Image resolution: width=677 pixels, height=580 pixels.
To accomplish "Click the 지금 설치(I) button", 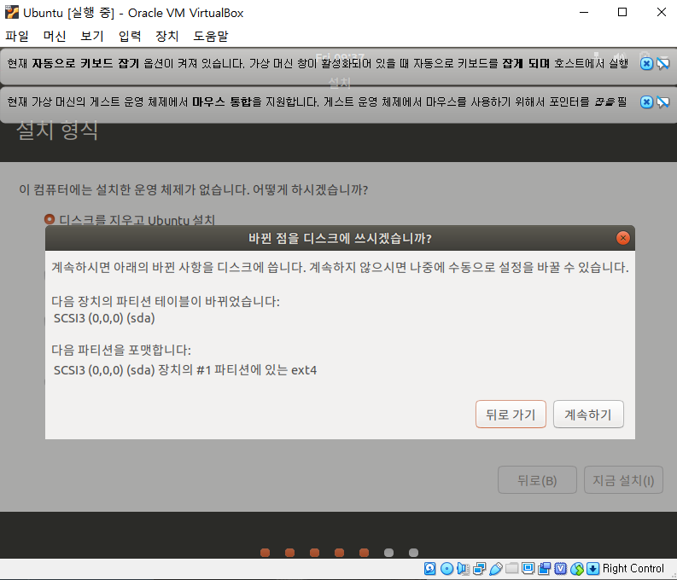I will (623, 480).
